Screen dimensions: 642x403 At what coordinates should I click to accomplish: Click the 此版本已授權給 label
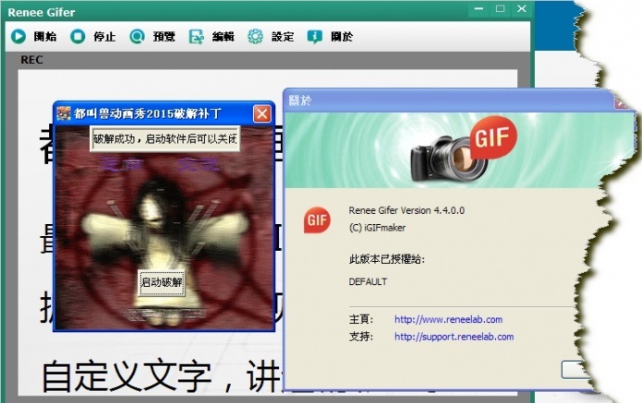coord(387,259)
